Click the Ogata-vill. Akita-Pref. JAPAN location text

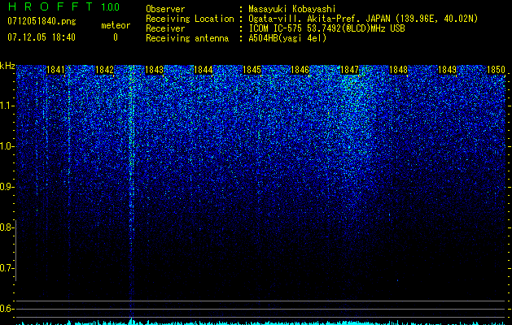pos(363,19)
